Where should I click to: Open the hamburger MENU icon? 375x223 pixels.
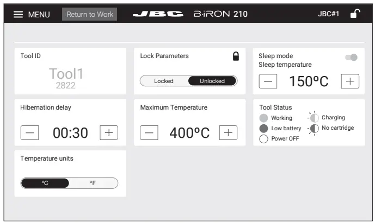click(x=18, y=15)
